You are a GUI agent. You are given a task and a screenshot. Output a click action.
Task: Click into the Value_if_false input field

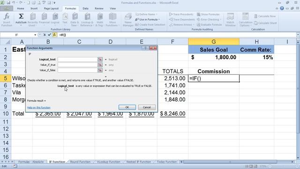tap(78, 70)
